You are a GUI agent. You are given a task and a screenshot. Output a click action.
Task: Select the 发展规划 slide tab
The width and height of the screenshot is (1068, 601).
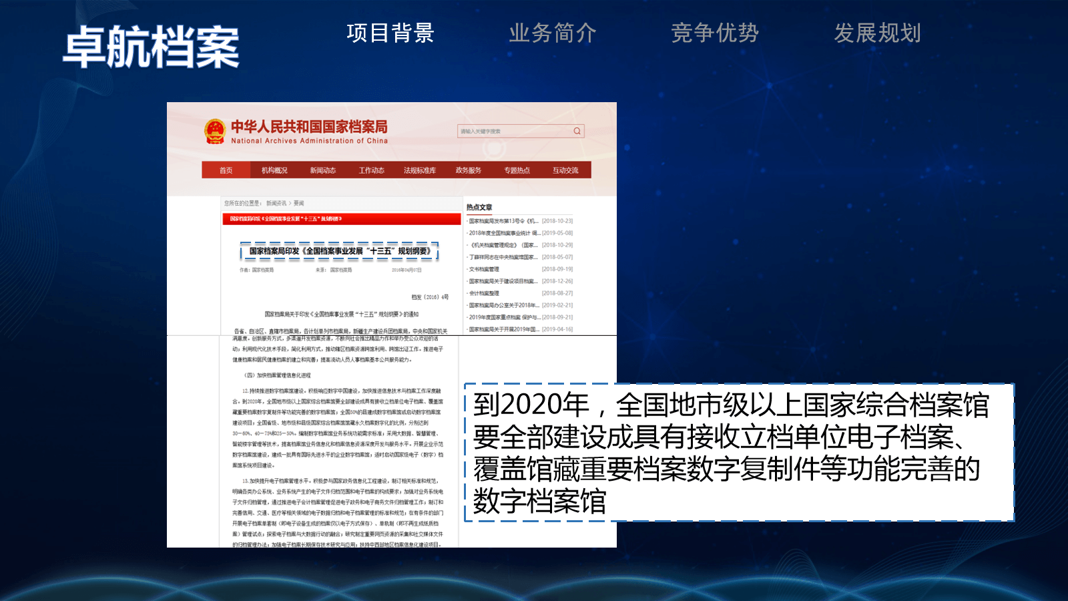[878, 33]
